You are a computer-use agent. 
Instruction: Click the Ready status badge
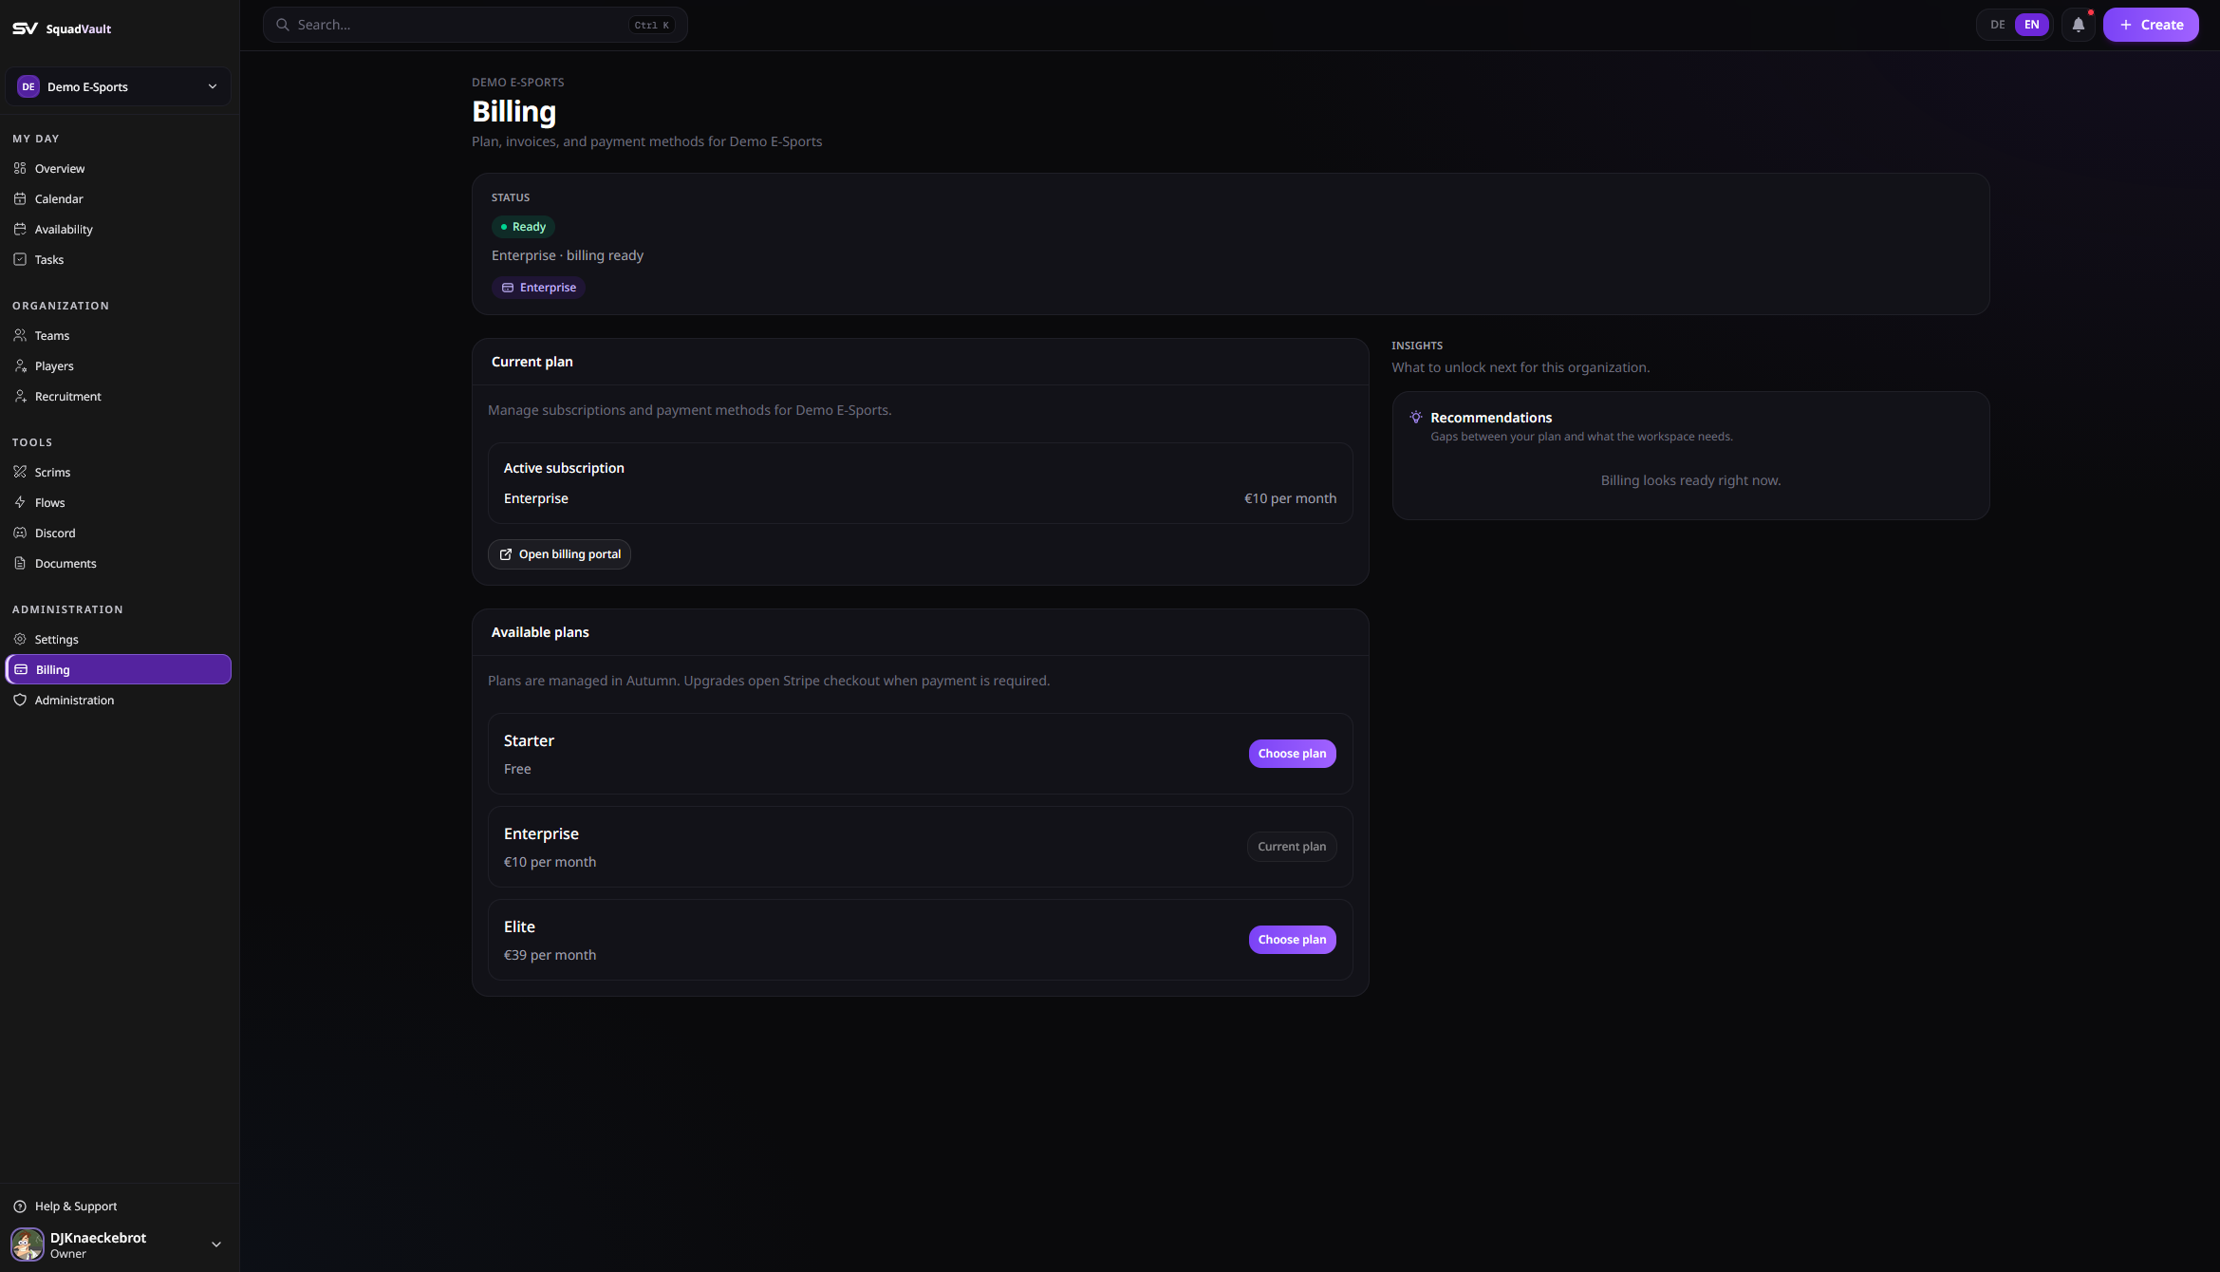click(523, 227)
